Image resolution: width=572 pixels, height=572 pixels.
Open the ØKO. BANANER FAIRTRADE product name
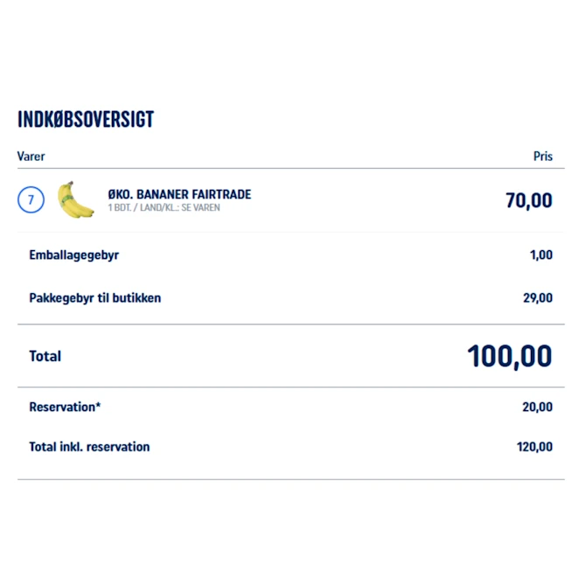[179, 194]
